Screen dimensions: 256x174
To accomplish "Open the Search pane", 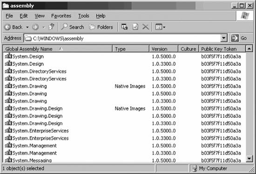I will tap(72, 27).
